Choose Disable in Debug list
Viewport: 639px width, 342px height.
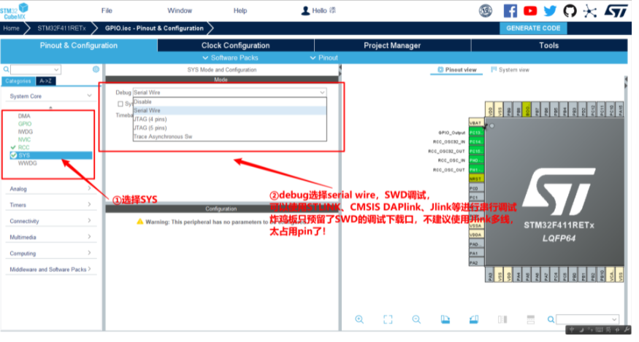coord(229,102)
